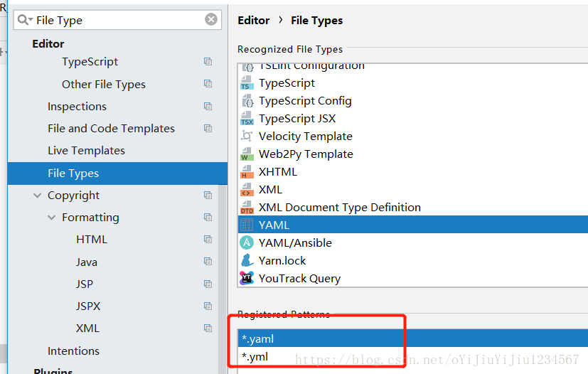The image size is (588, 374).
Task: Open File and Code Templates settings
Action: click(111, 129)
